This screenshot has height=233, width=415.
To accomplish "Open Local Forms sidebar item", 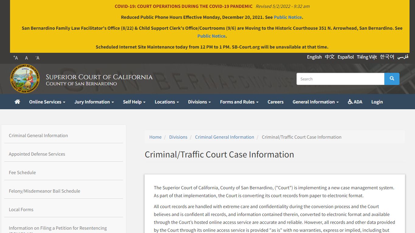I will (63, 210).
